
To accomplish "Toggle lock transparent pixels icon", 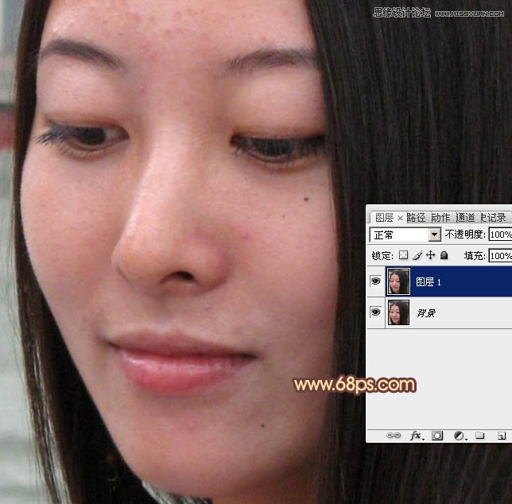I will (x=404, y=255).
